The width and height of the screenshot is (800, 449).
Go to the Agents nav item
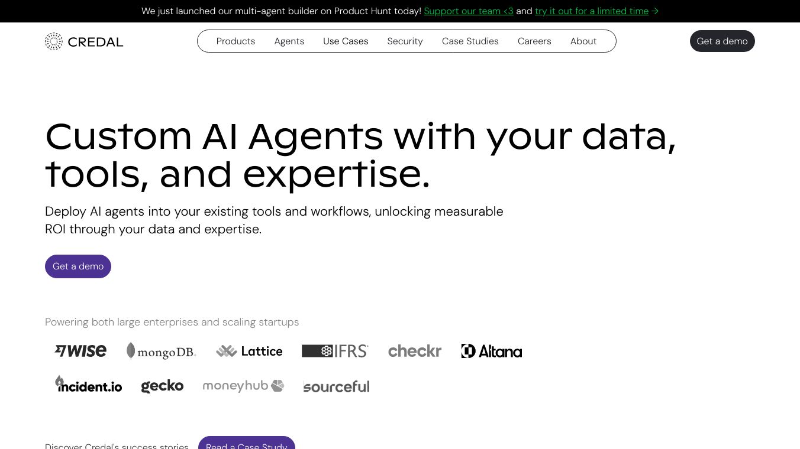[x=289, y=41]
